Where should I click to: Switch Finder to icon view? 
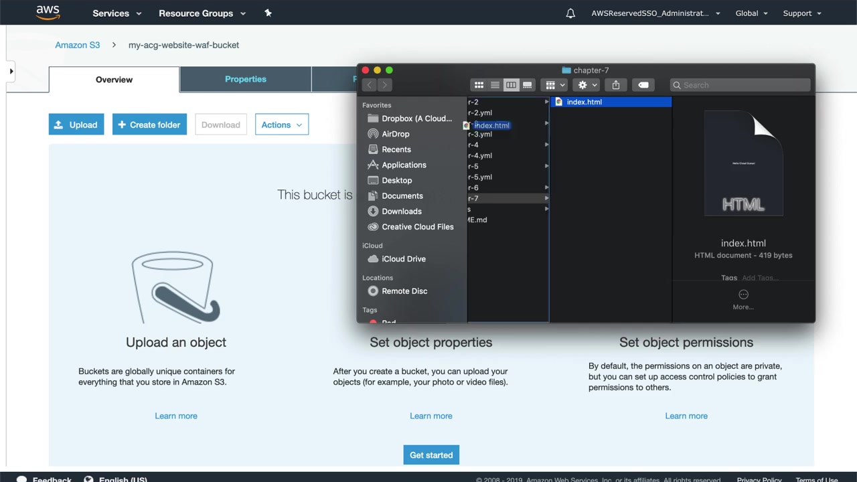479,85
